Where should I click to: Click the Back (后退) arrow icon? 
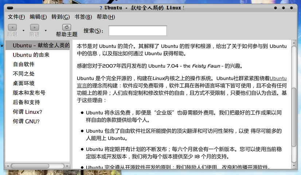pyautogui.click(x=12, y=27)
